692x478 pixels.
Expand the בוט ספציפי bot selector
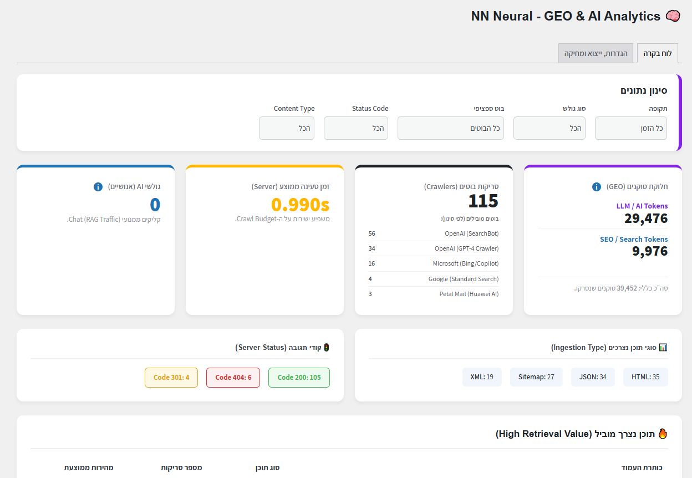pos(450,128)
